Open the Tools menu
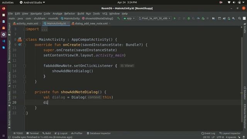Screen dimensions: 247x139 pos(96,14)
